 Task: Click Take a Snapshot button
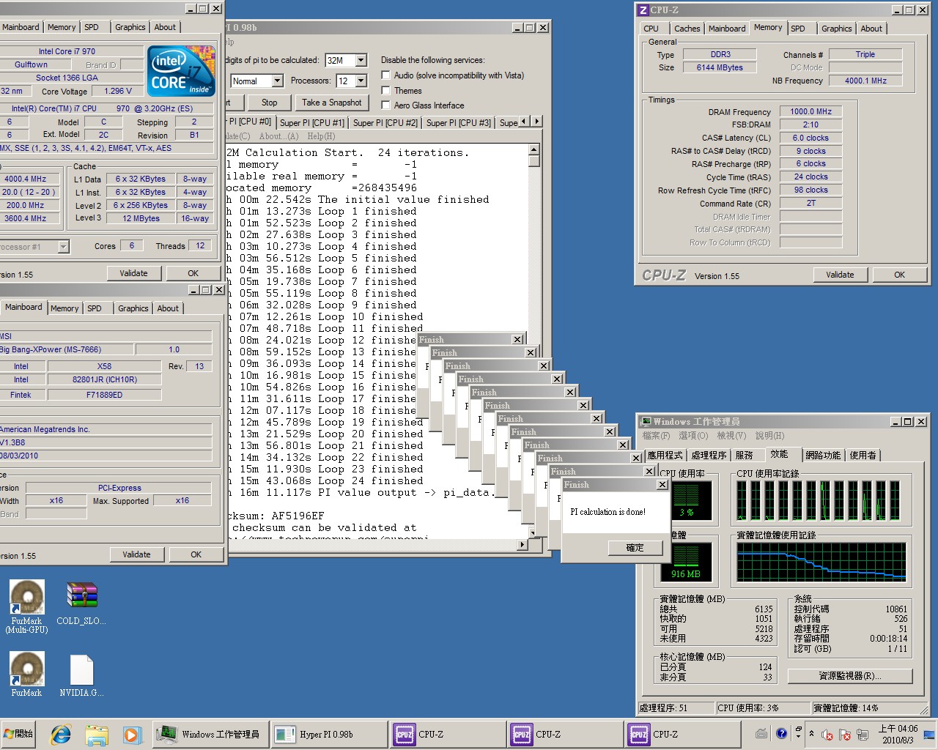coord(332,103)
